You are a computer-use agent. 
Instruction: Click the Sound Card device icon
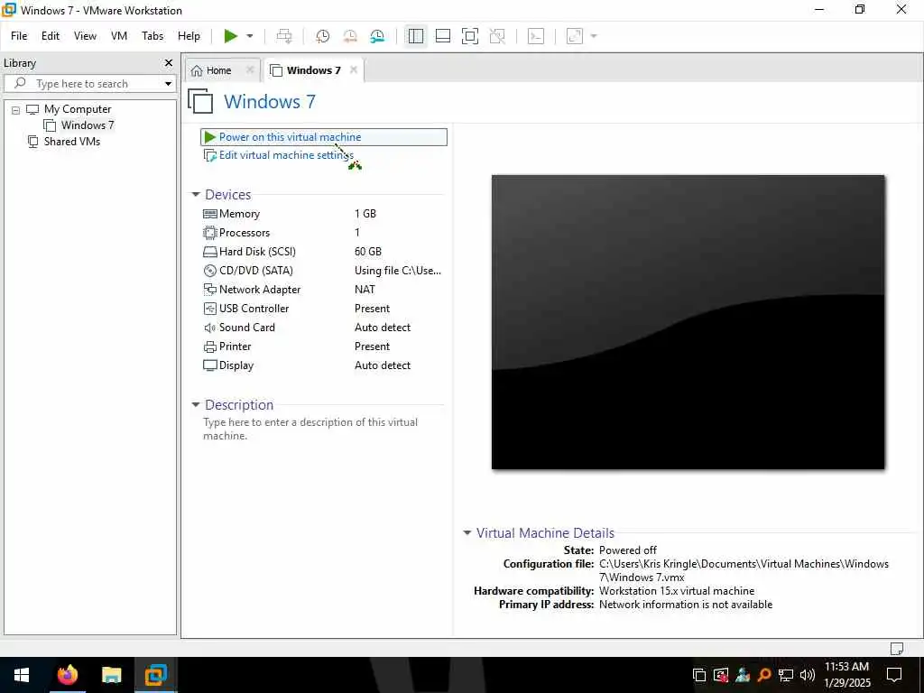point(209,328)
